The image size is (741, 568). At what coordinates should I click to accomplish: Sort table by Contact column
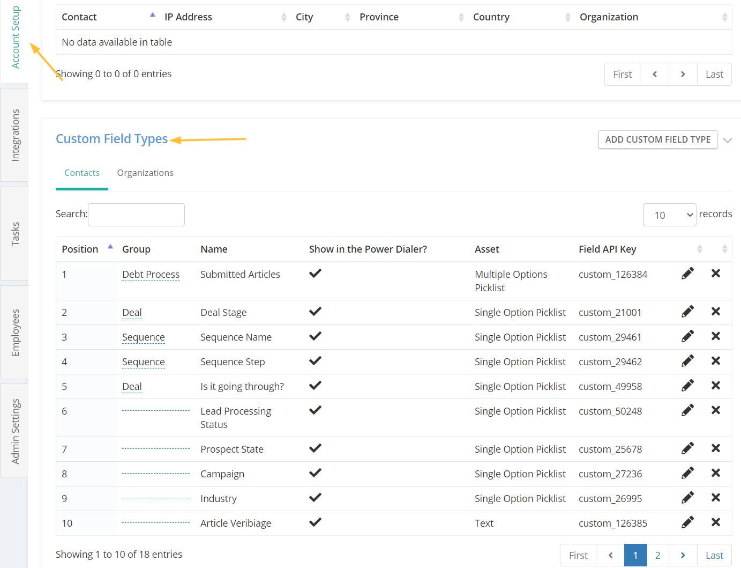tap(107, 17)
